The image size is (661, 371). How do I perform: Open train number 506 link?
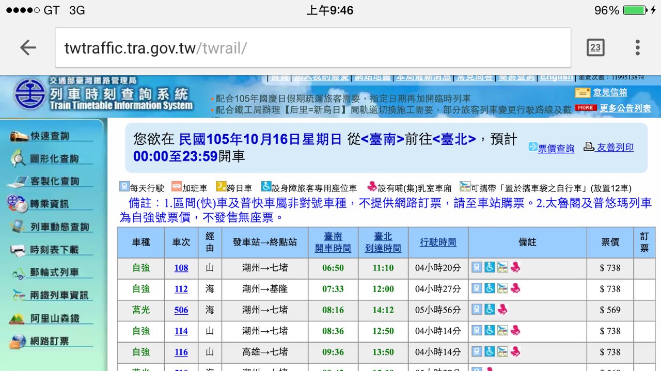pyautogui.click(x=181, y=310)
